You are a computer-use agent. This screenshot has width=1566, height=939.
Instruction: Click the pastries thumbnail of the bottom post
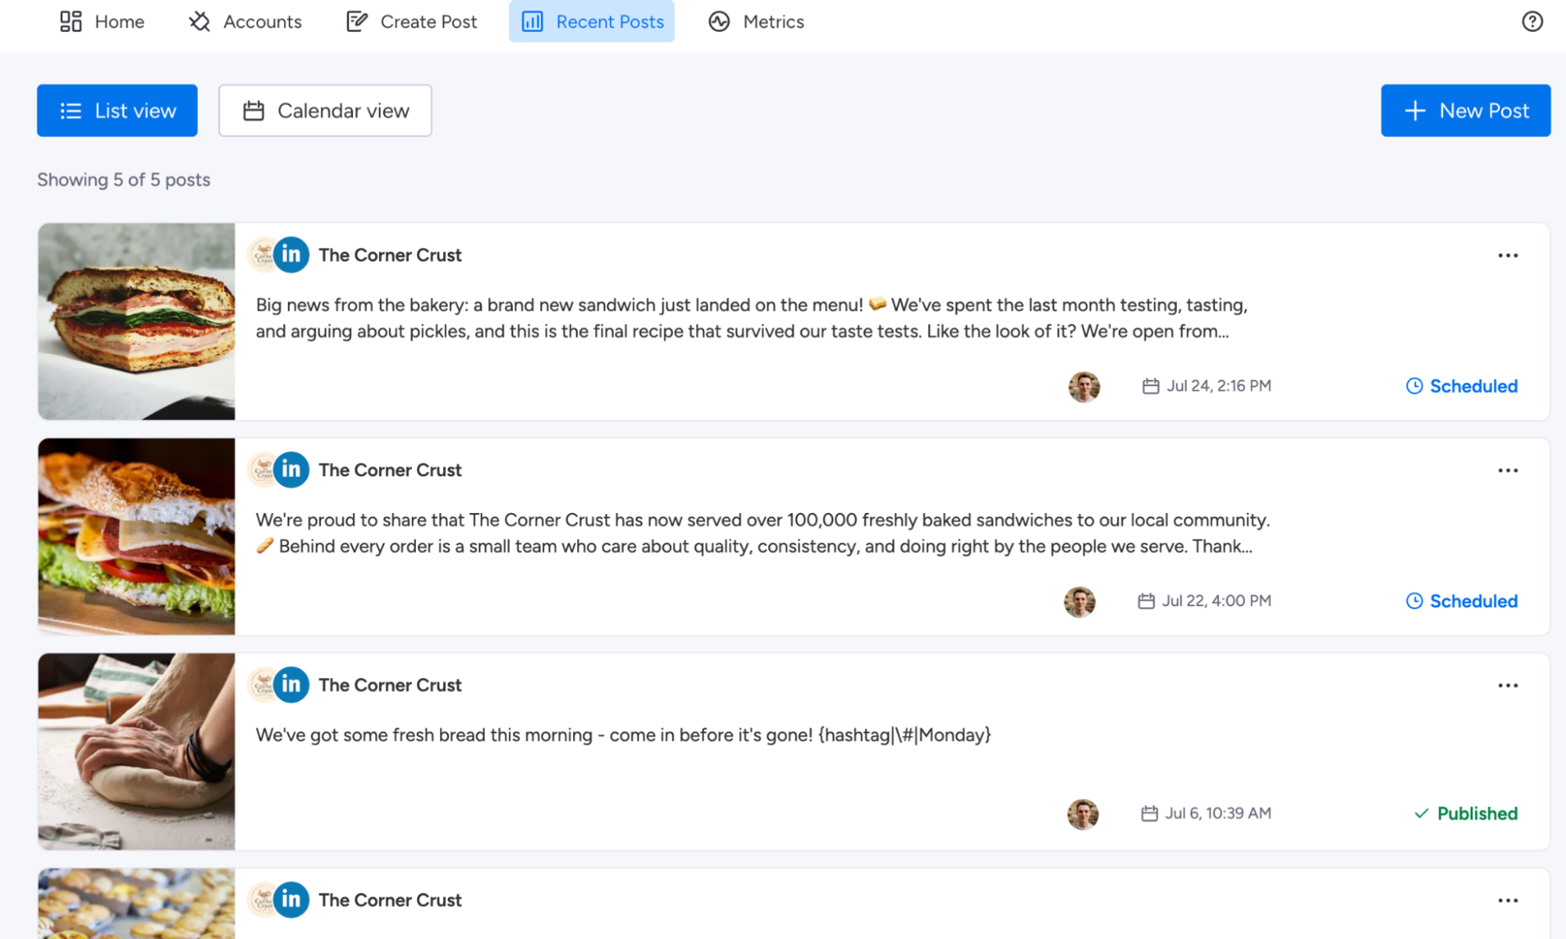coord(136,904)
